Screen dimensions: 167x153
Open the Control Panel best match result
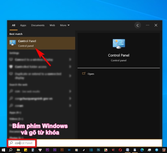click(x=41, y=43)
